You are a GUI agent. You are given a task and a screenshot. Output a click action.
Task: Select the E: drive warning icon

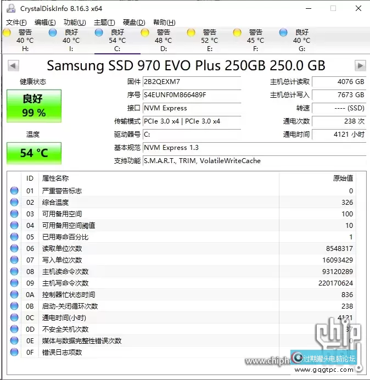click(191, 33)
